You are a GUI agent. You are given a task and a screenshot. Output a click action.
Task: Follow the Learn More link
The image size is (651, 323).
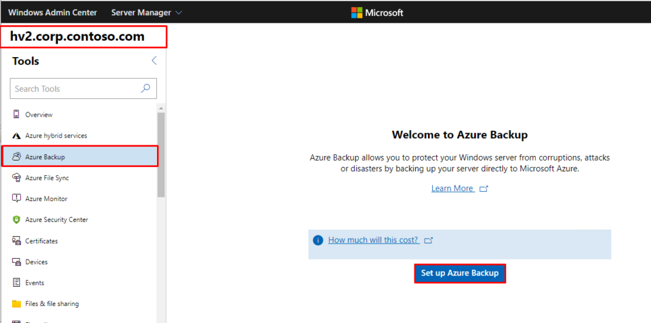[x=453, y=188]
